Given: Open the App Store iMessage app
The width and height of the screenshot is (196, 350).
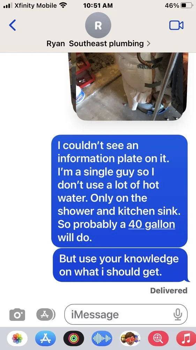Looking at the screenshot, I should (45, 338).
